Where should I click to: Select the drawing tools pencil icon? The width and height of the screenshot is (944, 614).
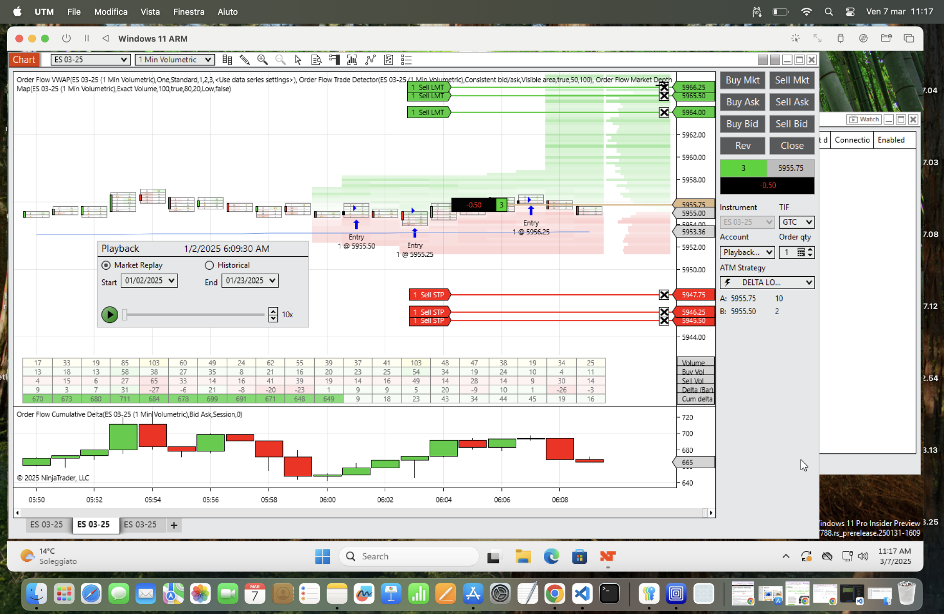click(x=245, y=60)
